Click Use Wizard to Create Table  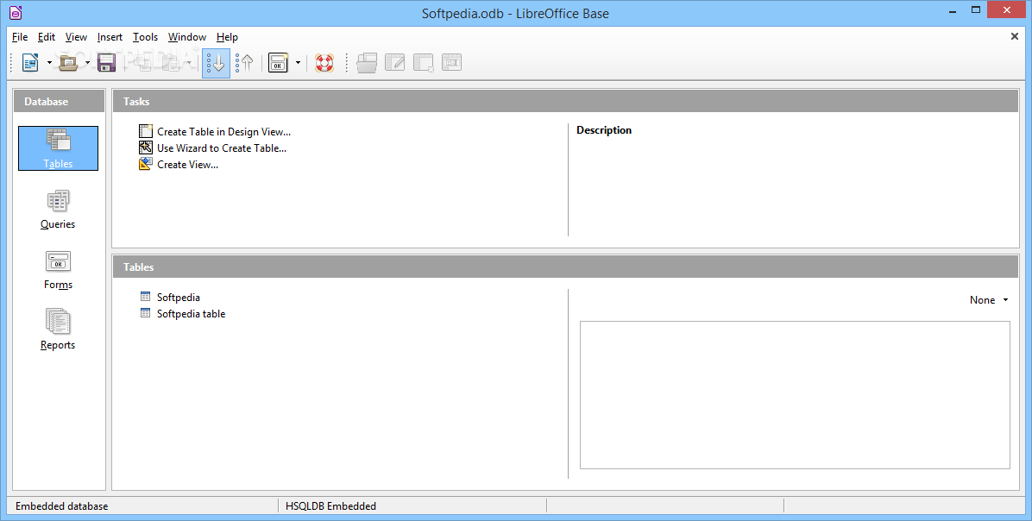coord(213,148)
